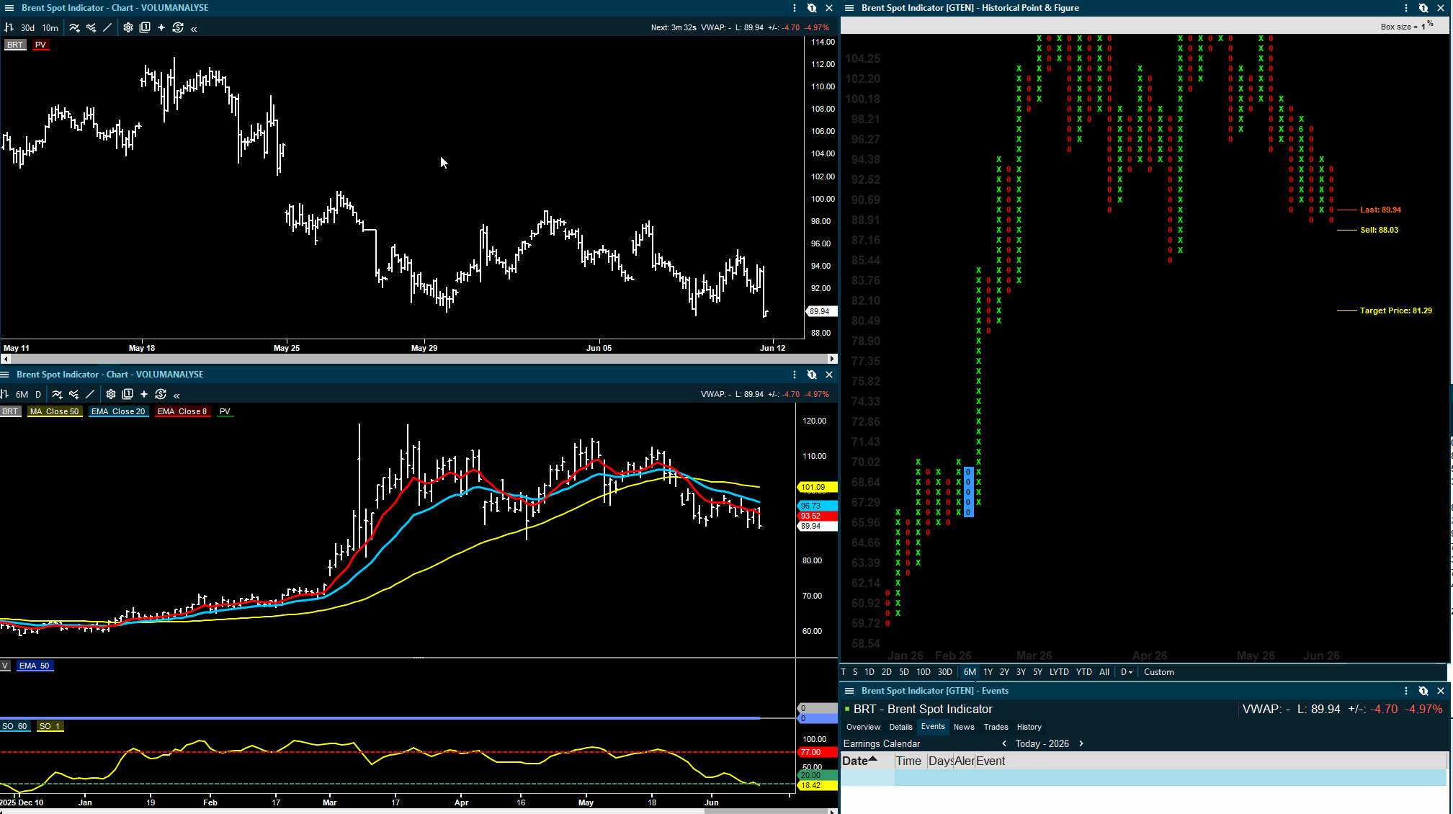The image size is (1453, 814).
Task: Toggle crosshair tool in top chart toolbar
Action: [161, 27]
